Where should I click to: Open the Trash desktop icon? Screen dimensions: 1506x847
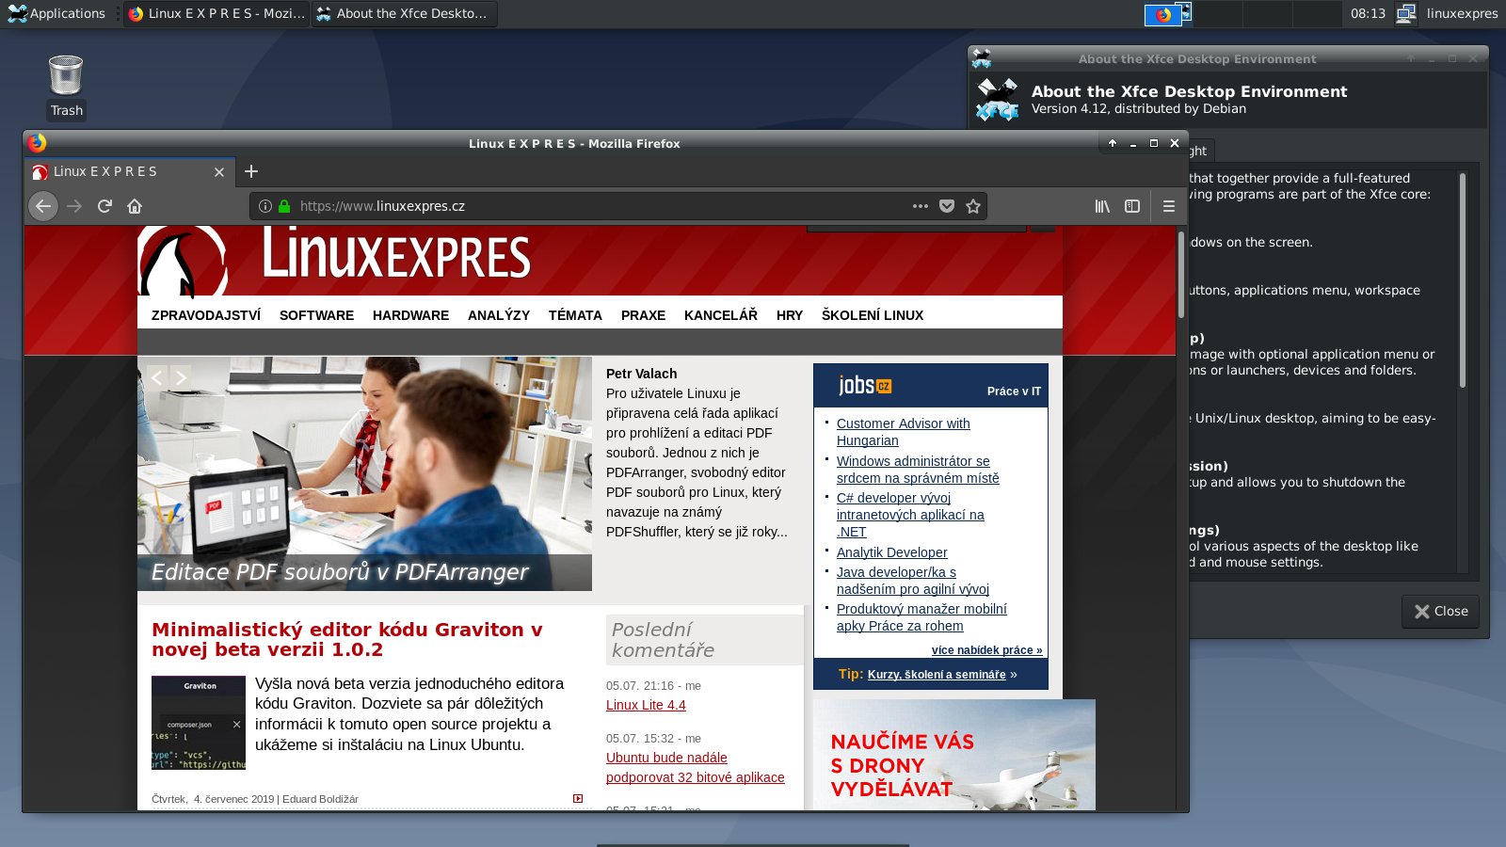[66, 87]
